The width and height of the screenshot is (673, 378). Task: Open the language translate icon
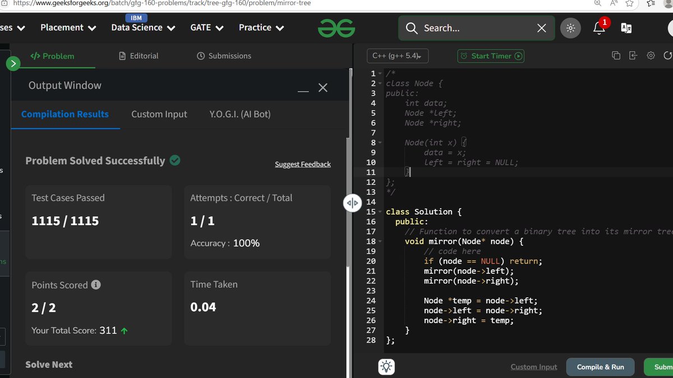pos(626,28)
